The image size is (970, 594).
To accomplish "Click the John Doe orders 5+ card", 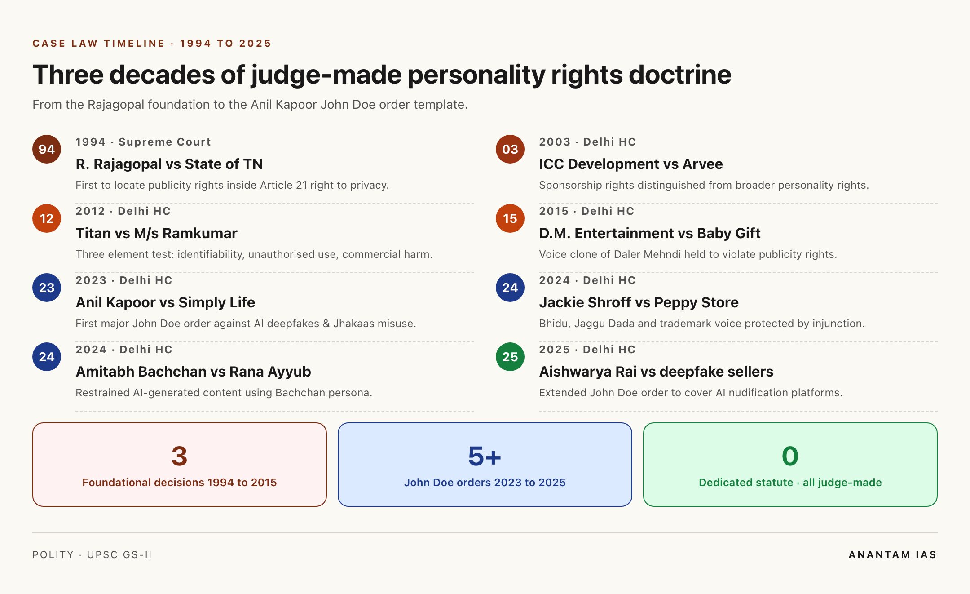I will 485,465.
